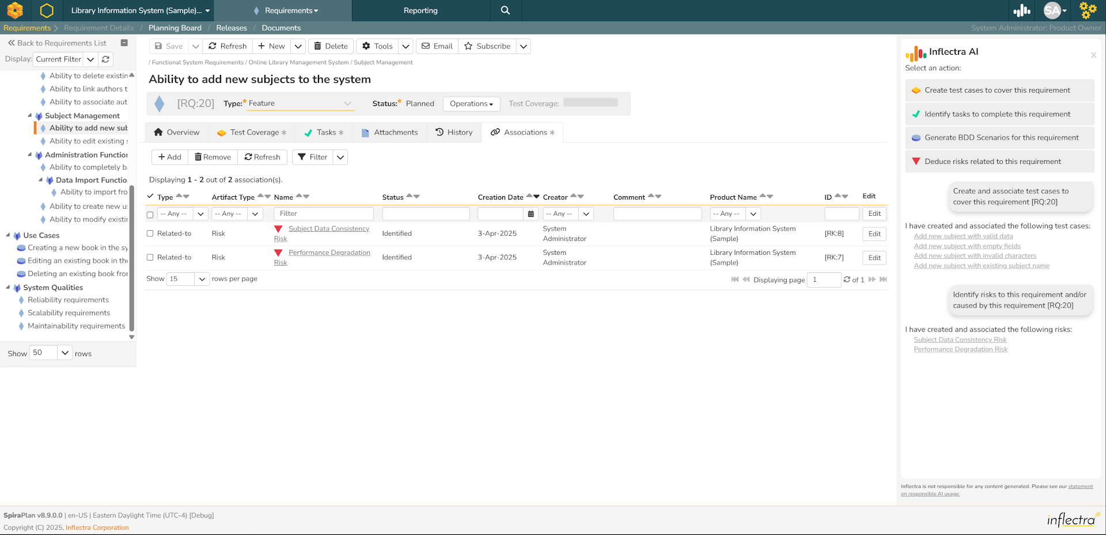Expand the Type feature dropdown
Image resolution: width=1106 pixels, height=535 pixels.
347,104
